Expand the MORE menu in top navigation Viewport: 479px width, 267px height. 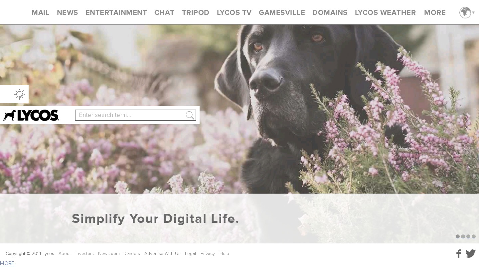pyautogui.click(x=435, y=13)
